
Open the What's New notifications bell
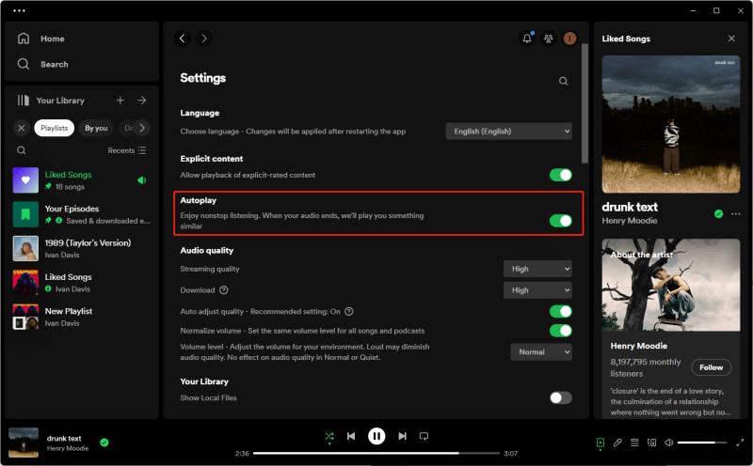tap(527, 39)
